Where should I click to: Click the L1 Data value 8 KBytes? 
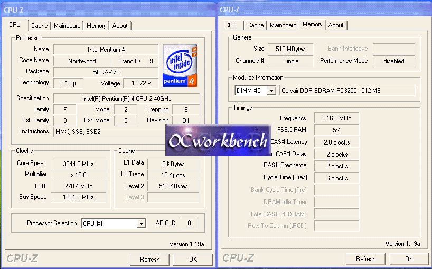173,164
